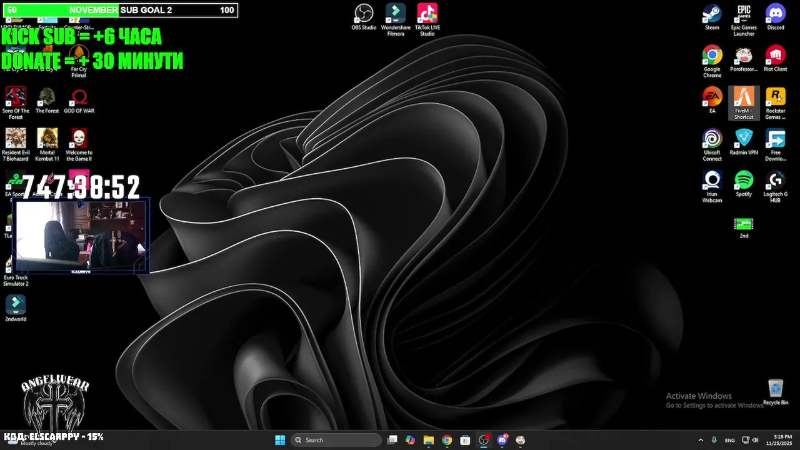Image resolution: width=800 pixels, height=450 pixels.
Task: Launch The Forest game shortcut
Action: pos(47,101)
